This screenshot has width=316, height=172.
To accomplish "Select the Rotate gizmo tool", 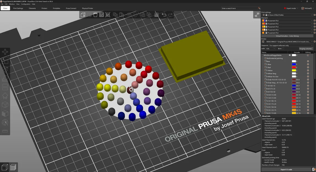I will tap(5, 69).
